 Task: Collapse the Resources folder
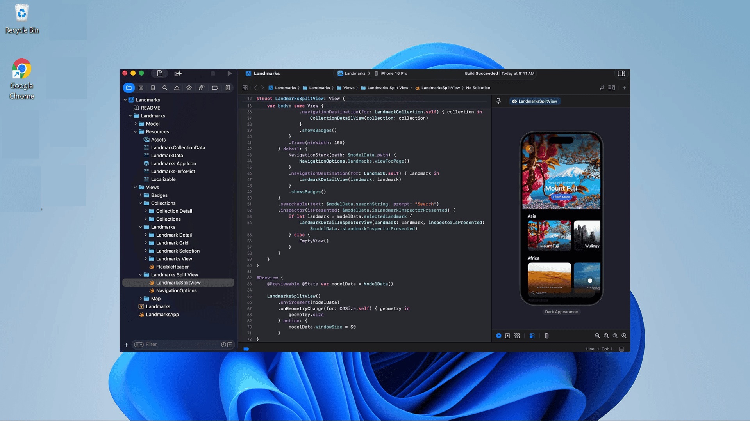(136, 132)
